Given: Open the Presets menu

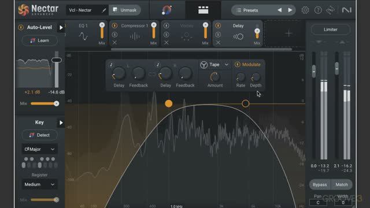Looking at the screenshot, I should coord(251,10).
